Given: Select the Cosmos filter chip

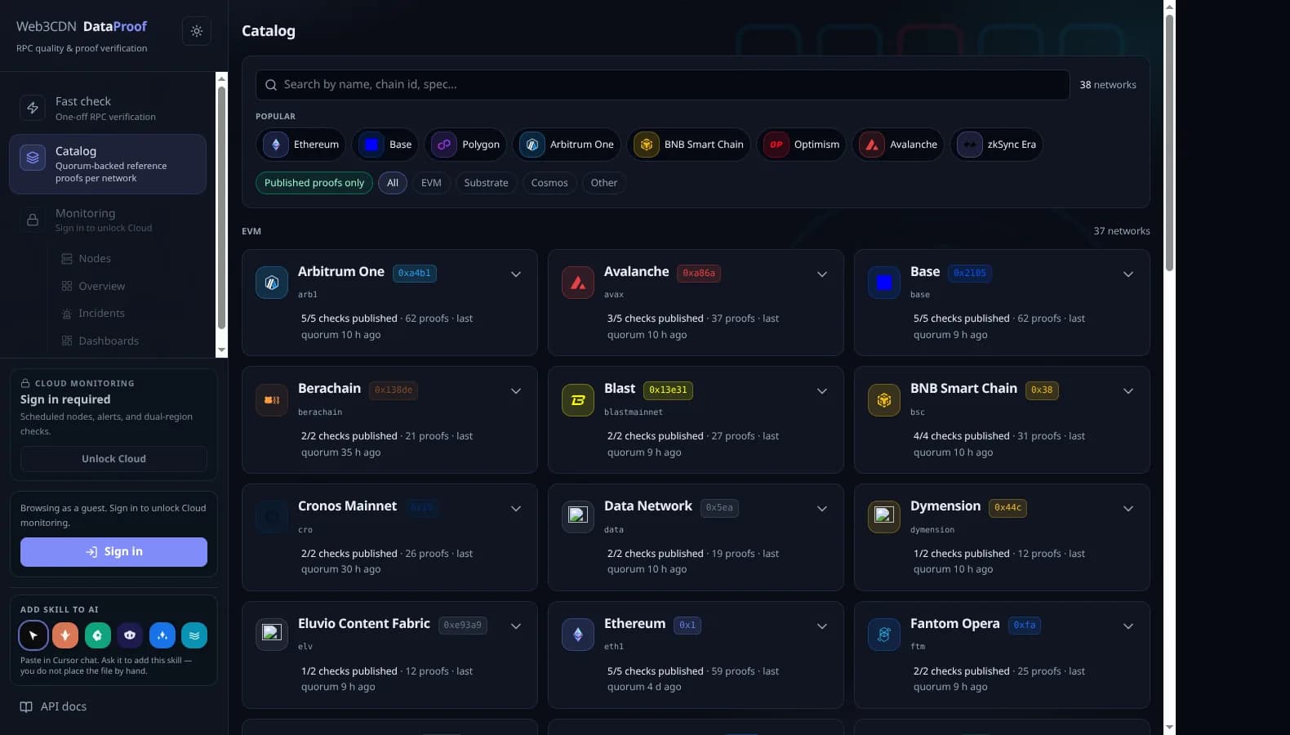Looking at the screenshot, I should pos(549,183).
